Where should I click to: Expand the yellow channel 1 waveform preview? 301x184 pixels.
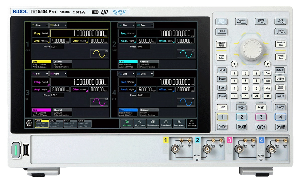point(107,51)
